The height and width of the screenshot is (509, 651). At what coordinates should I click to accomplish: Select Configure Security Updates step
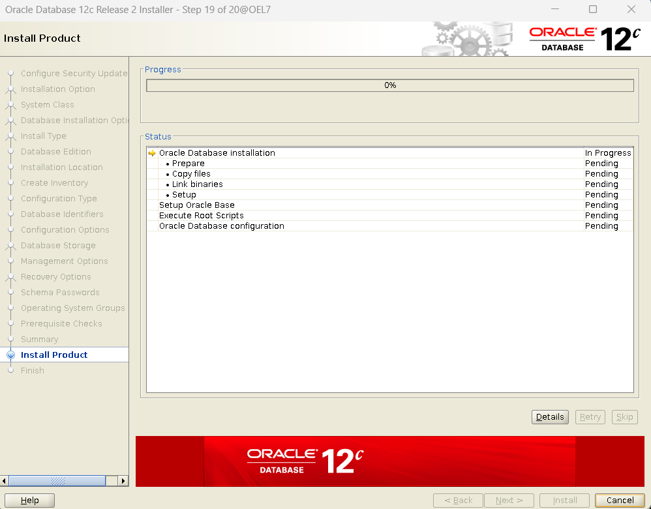point(74,74)
